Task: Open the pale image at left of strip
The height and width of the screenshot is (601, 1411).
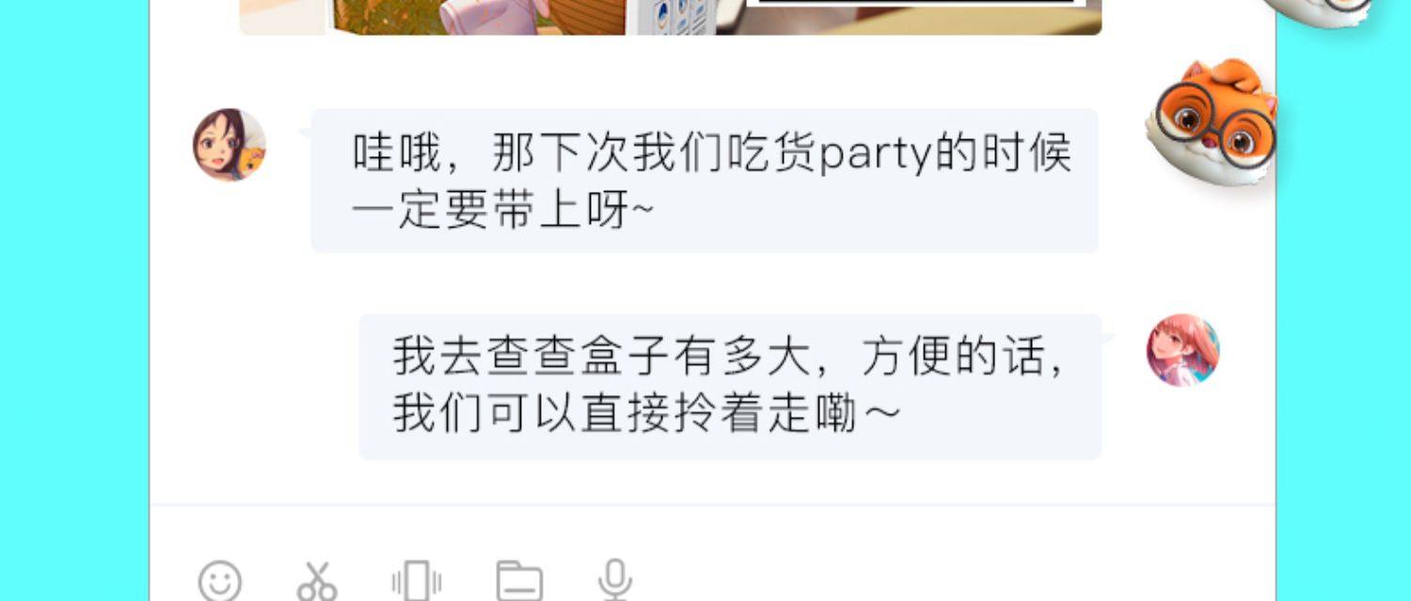Action: 282,17
